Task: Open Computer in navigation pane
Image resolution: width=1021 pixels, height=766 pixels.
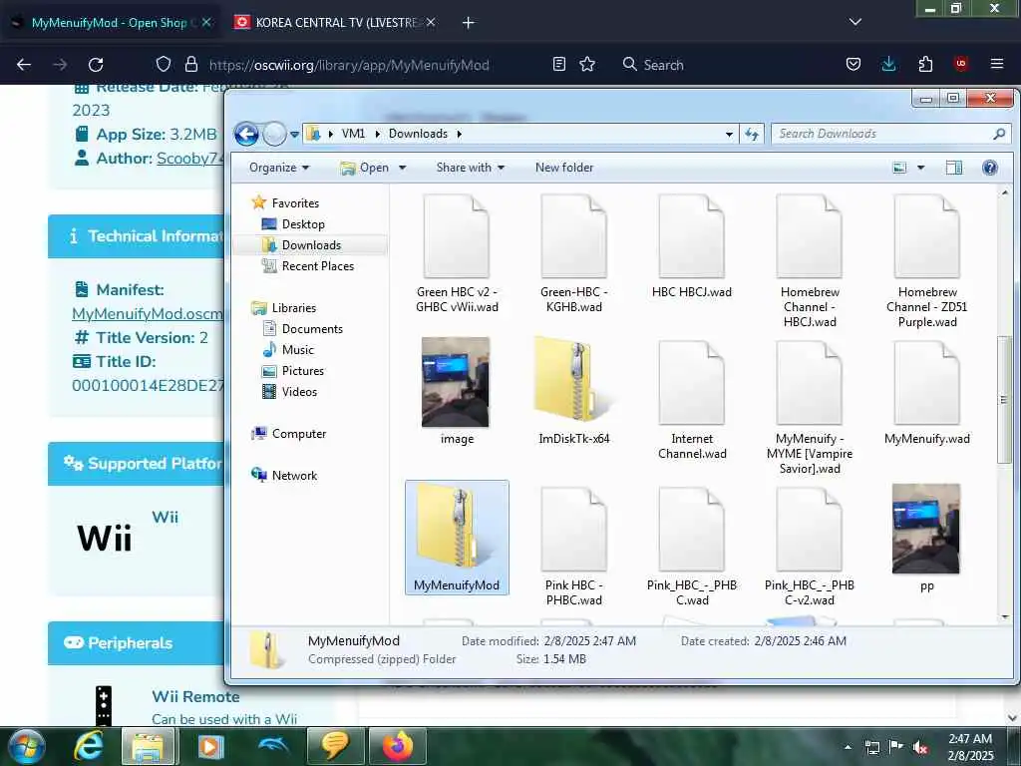Action: coord(289,434)
